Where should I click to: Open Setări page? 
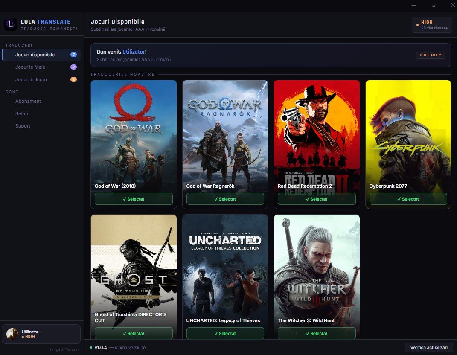tap(41, 113)
